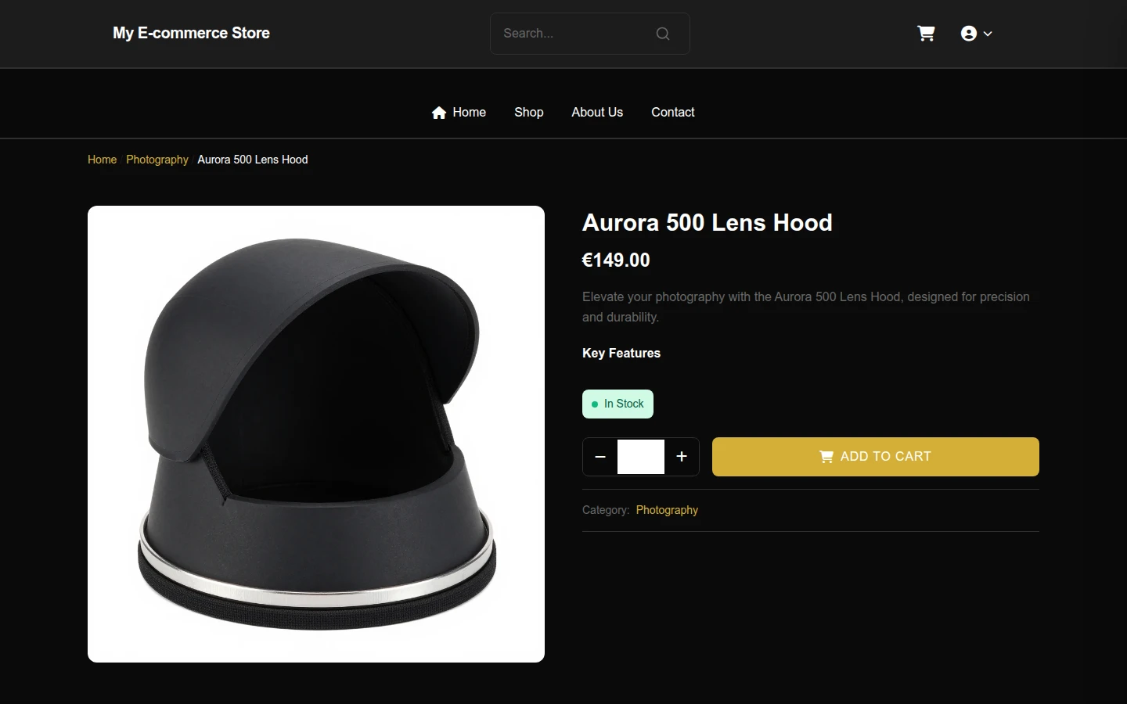
Task: Click the search magnifier icon
Action: point(663,34)
